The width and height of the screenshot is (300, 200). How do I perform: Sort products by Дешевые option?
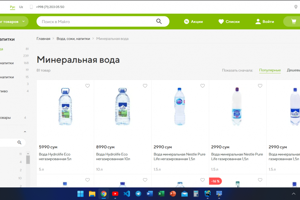point(293,70)
